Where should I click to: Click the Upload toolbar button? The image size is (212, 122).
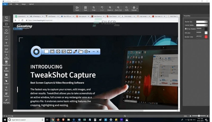[134, 8]
